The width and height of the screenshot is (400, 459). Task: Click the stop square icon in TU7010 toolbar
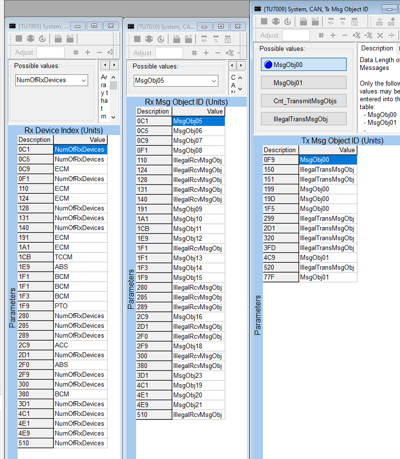coord(138,39)
